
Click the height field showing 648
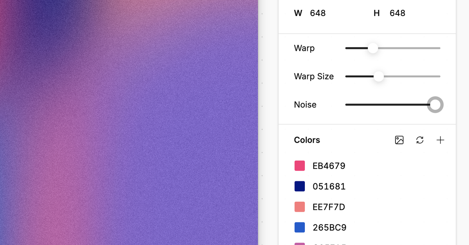[397, 13]
